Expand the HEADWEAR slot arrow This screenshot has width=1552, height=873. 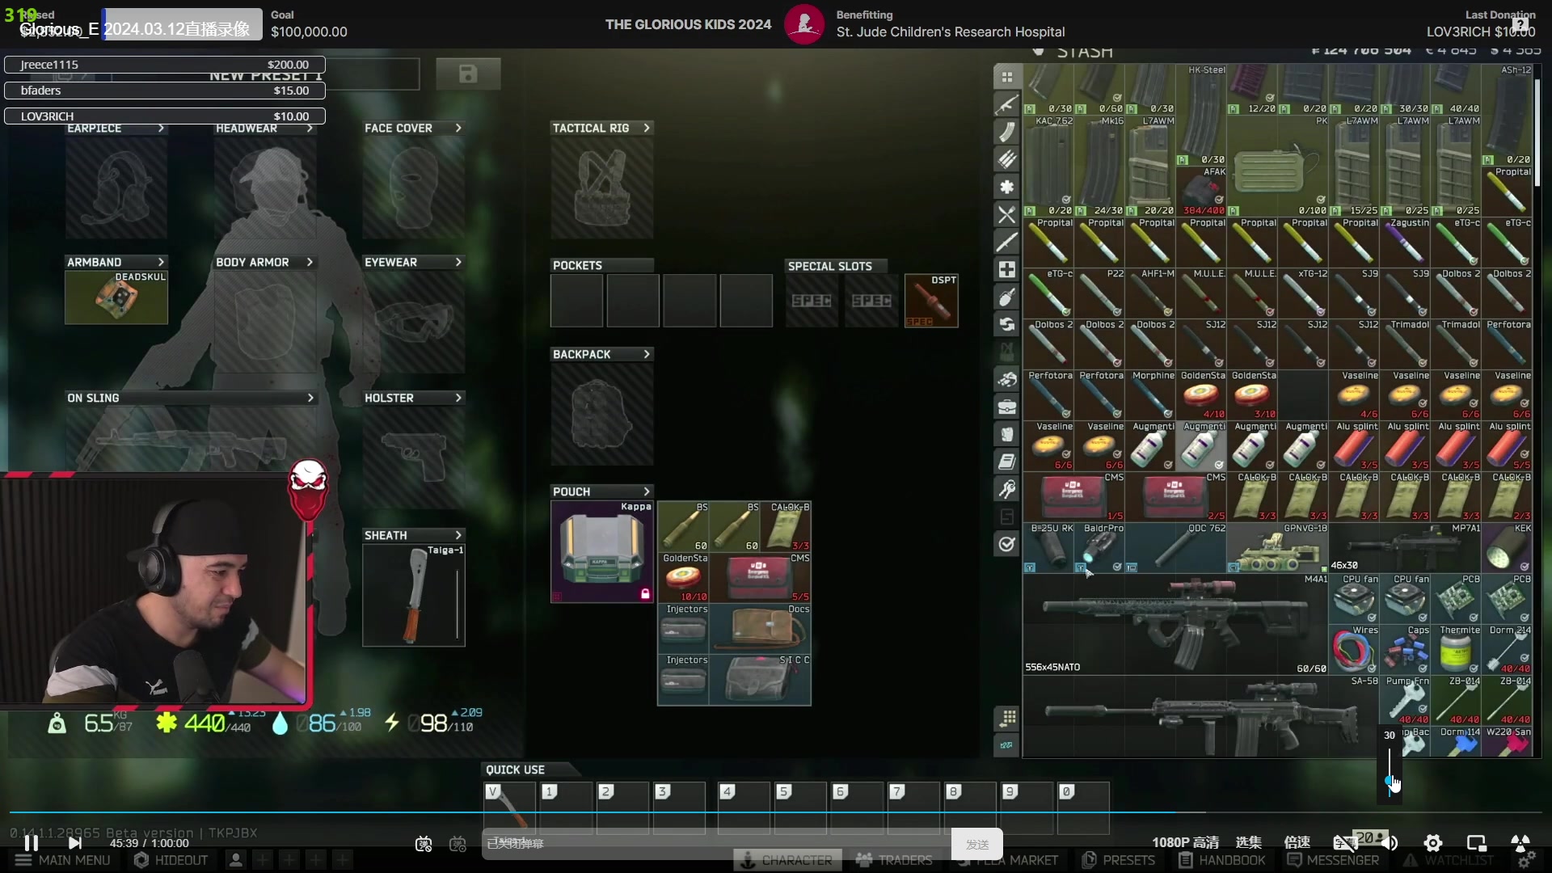pyautogui.click(x=310, y=128)
